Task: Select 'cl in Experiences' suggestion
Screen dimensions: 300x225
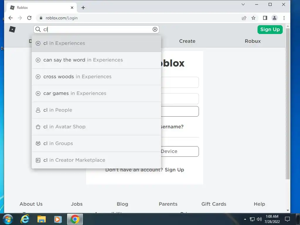Action: 96,43
